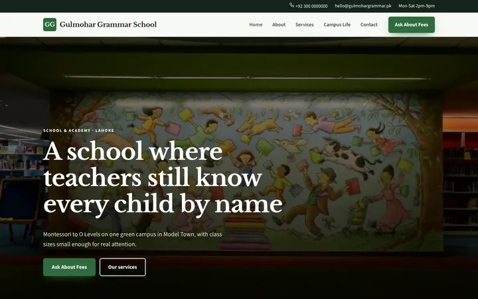Open the Gulmohar Grammar School title link
478x299 pixels.
click(x=108, y=25)
